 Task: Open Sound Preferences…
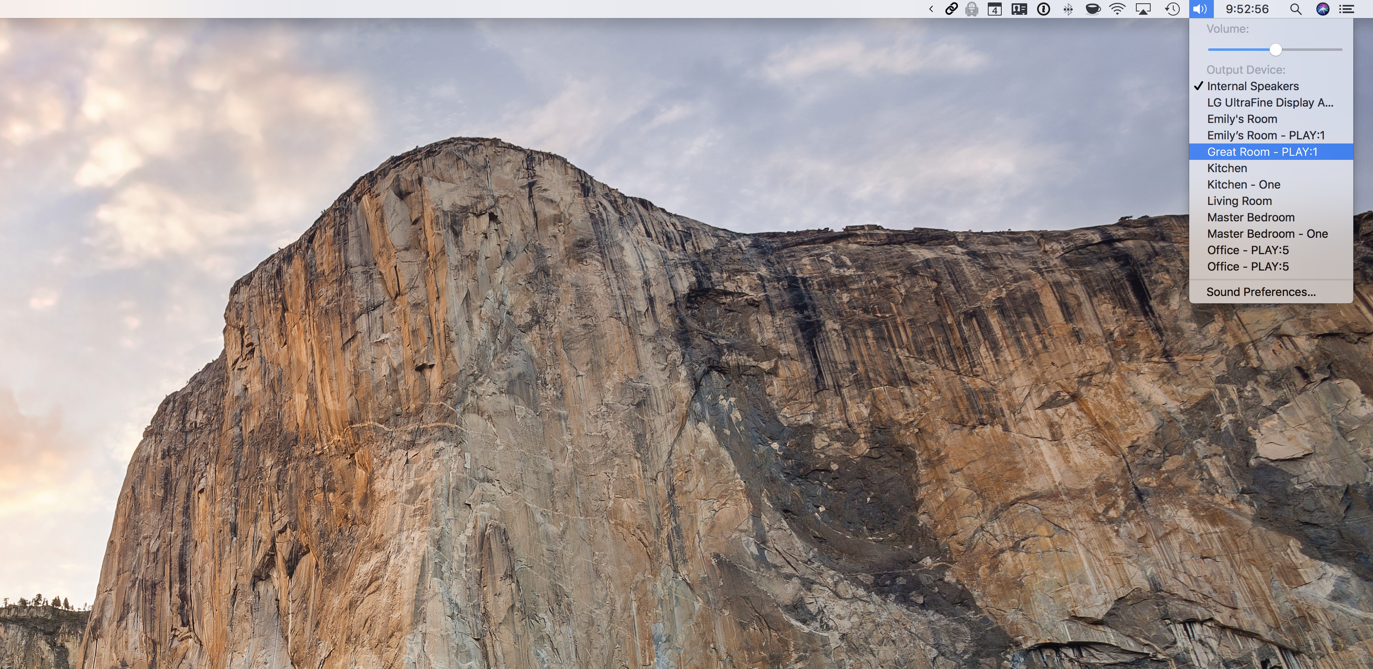coord(1261,292)
